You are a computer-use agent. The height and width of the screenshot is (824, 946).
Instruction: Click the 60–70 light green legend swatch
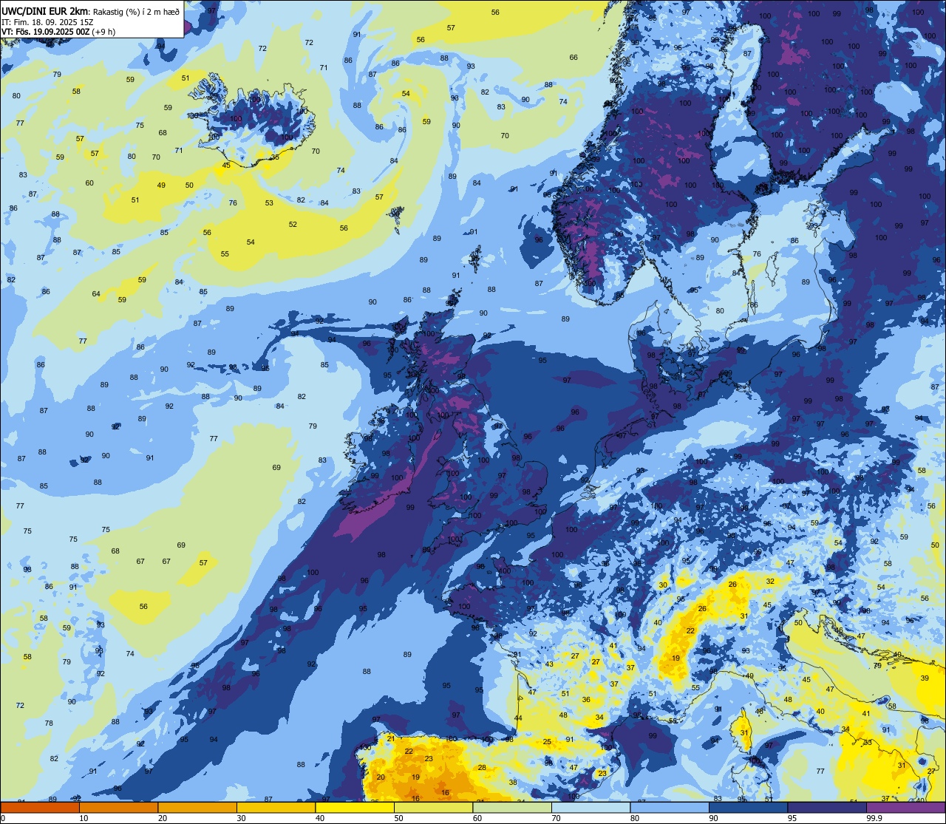pos(512,807)
